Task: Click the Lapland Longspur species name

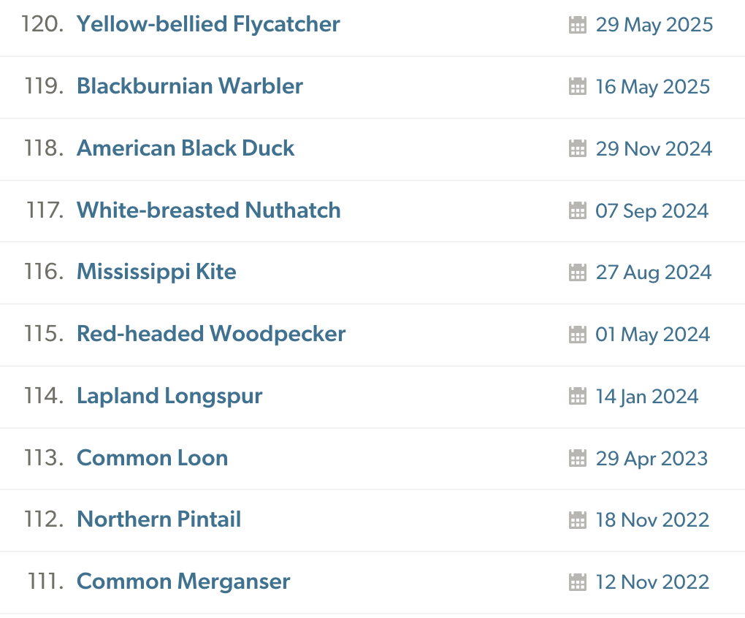Action: [x=169, y=396]
